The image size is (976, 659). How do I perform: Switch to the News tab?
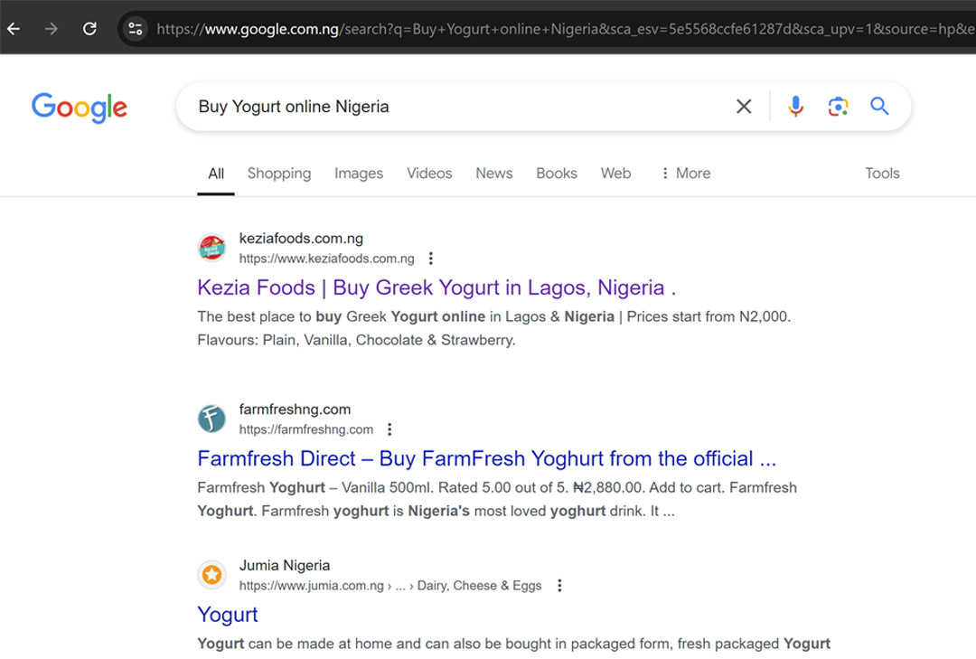click(x=494, y=174)
